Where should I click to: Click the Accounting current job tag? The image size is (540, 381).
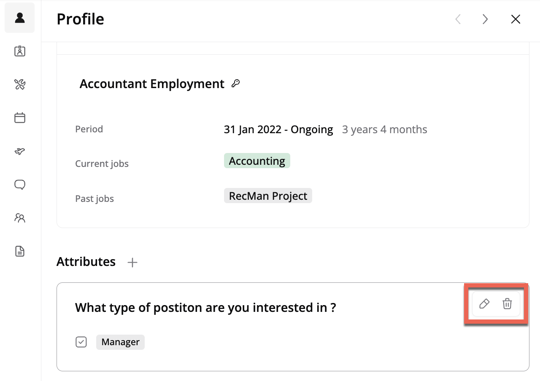pos(257,161)
